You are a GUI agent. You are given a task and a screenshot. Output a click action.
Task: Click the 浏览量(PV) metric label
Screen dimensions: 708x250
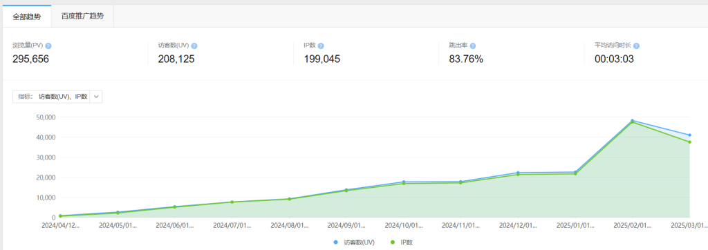tap(28, 46)
